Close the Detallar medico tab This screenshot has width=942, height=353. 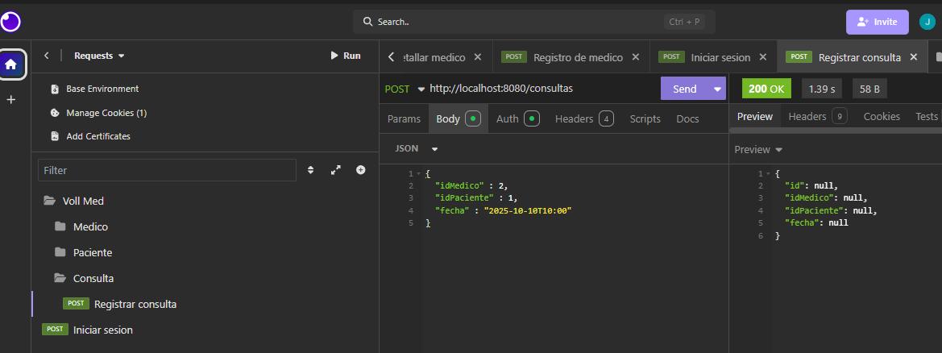point(478,57)
